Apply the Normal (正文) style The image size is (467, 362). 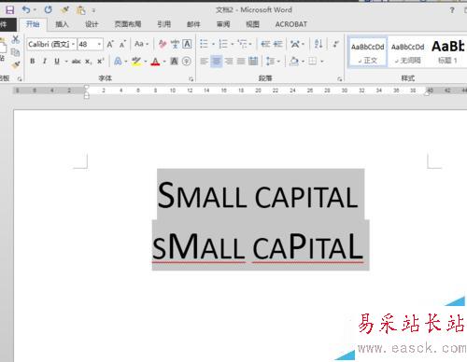point(368,52)
